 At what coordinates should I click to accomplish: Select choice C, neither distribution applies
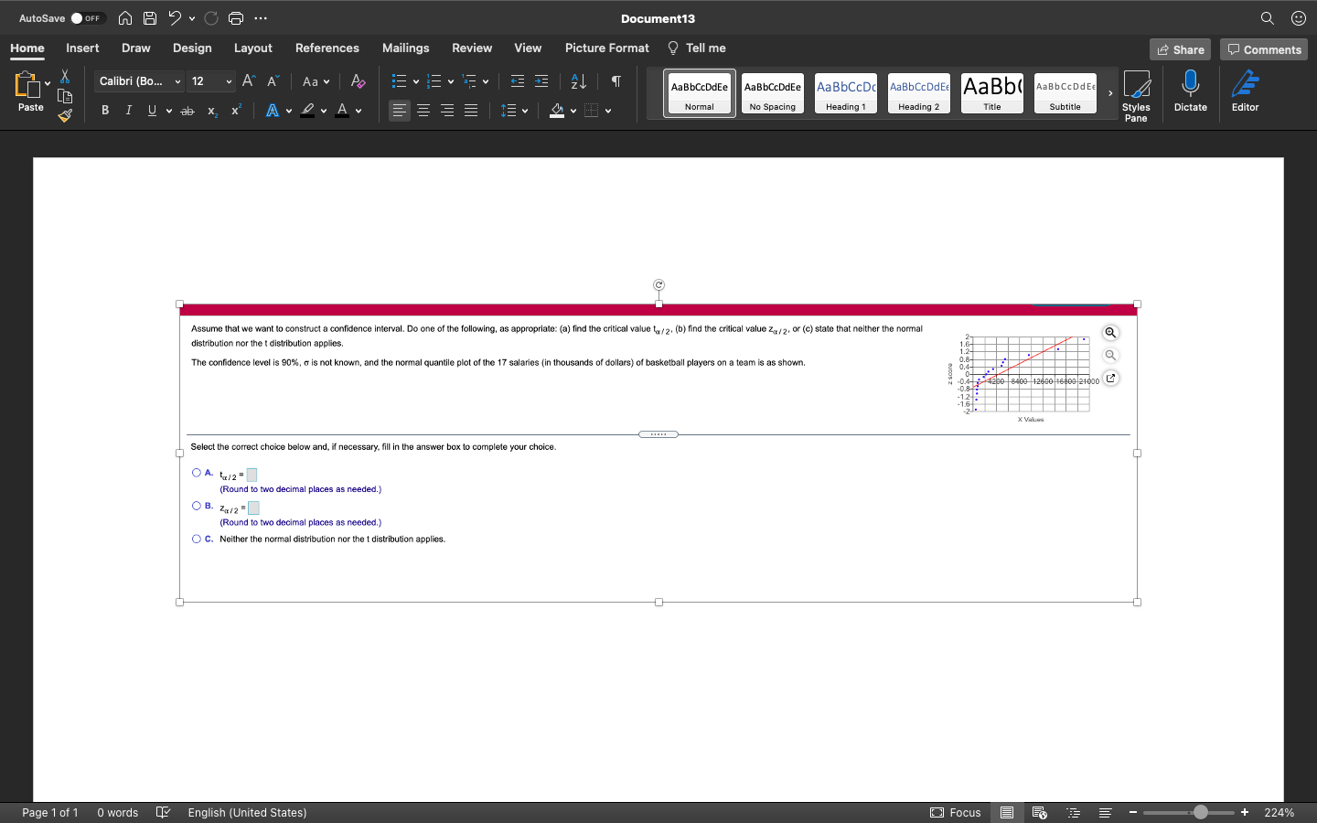coord(197,539)
